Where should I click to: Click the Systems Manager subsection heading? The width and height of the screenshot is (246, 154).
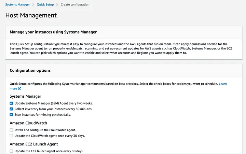pyautogui.click(x=25, y=96)
